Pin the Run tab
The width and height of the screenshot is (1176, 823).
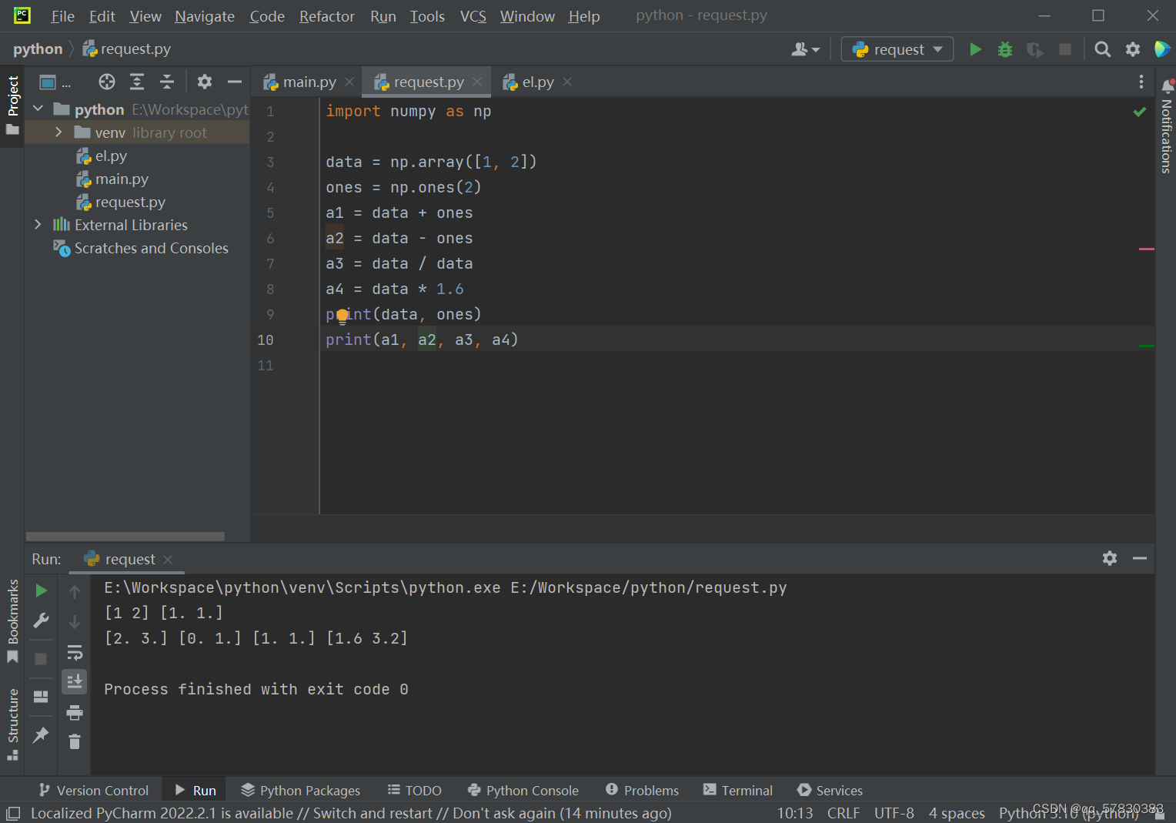(41, 735)
